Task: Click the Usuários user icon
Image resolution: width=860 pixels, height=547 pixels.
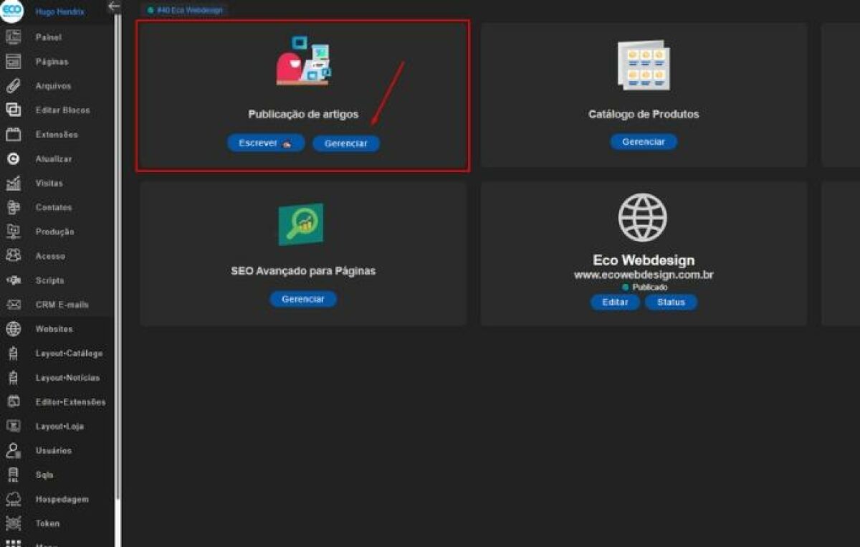Action: tap(13, 450)
